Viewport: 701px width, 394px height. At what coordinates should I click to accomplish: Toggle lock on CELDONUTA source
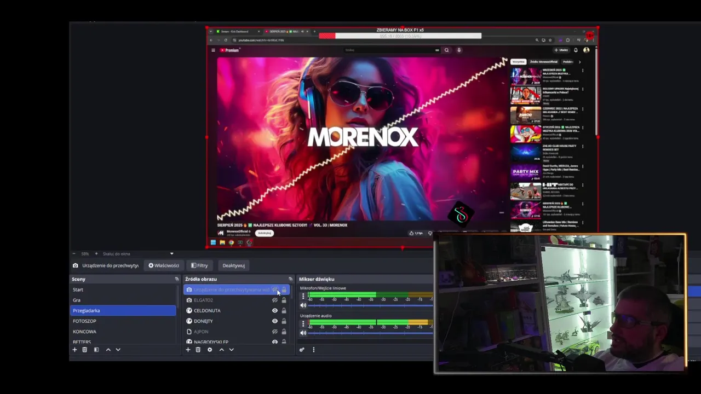coord(284,310)
